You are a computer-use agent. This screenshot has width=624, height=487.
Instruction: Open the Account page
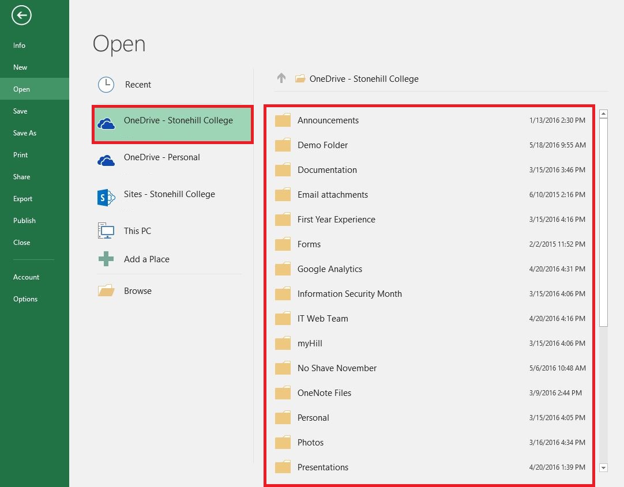pos(35,277)
